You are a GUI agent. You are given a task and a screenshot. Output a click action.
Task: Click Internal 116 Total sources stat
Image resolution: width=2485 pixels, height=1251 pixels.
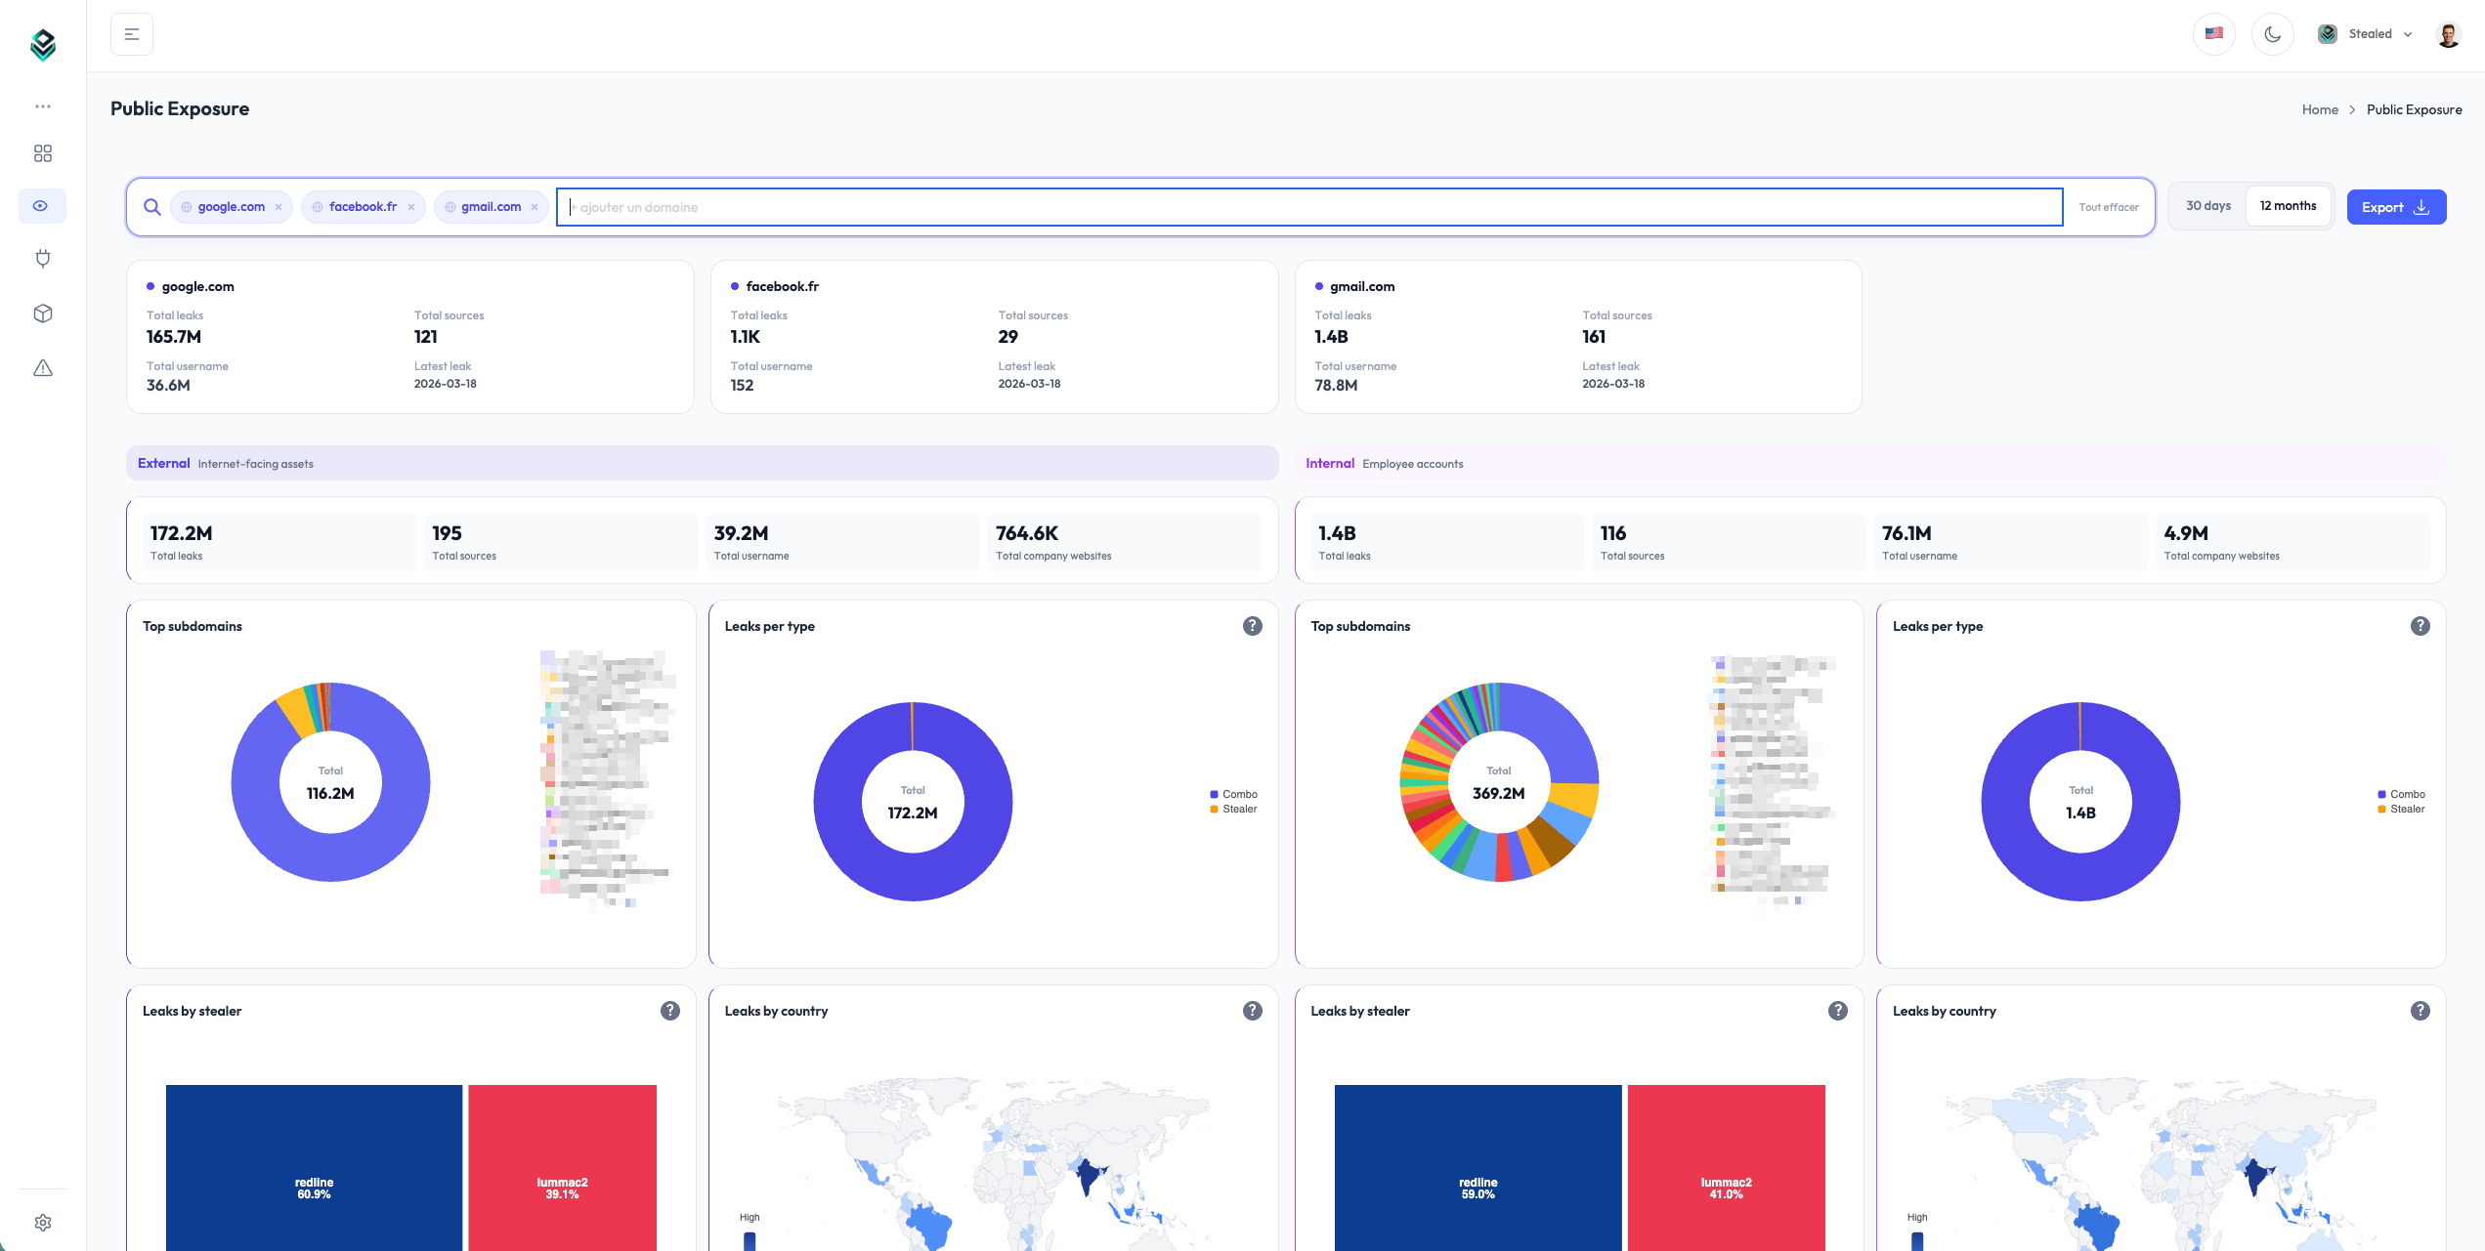pyautogui.click(x=1728, y=542)
